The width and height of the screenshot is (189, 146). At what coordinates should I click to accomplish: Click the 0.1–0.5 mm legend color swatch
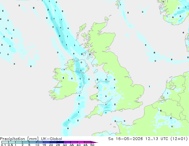tap(5, 142)
